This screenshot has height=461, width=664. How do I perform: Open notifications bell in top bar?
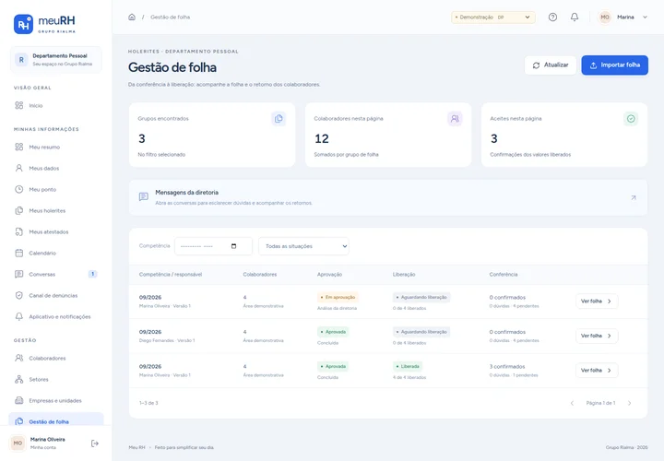(x=575, y=17)
